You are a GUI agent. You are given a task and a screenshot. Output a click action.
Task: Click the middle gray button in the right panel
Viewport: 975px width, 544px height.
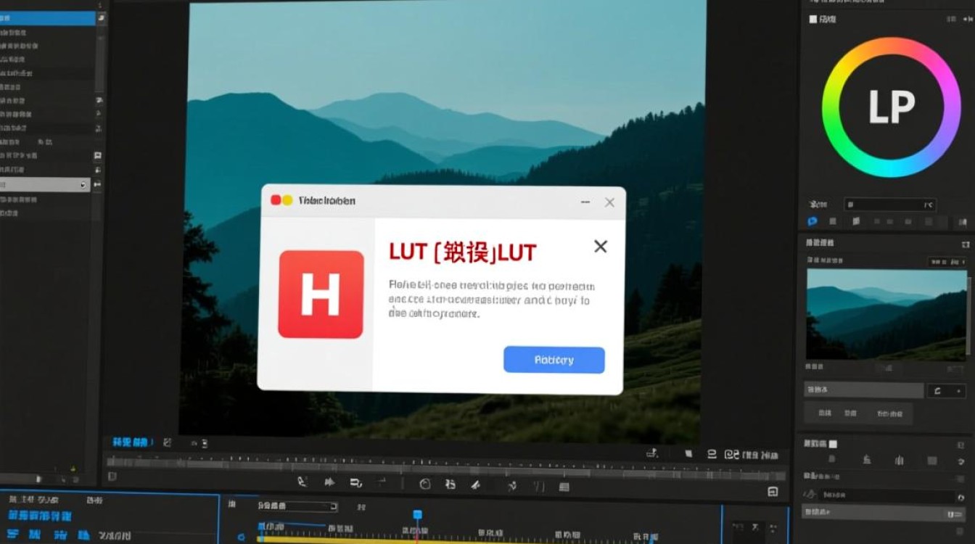tap(850, 413)
